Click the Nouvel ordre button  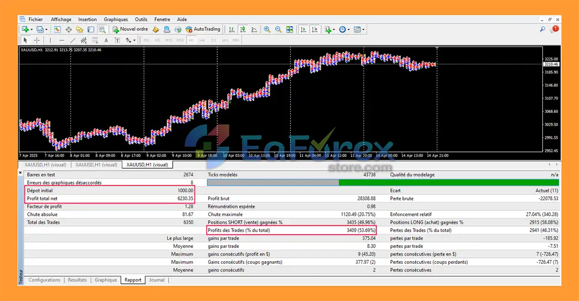pyautogui.click(x=130, y=29)
